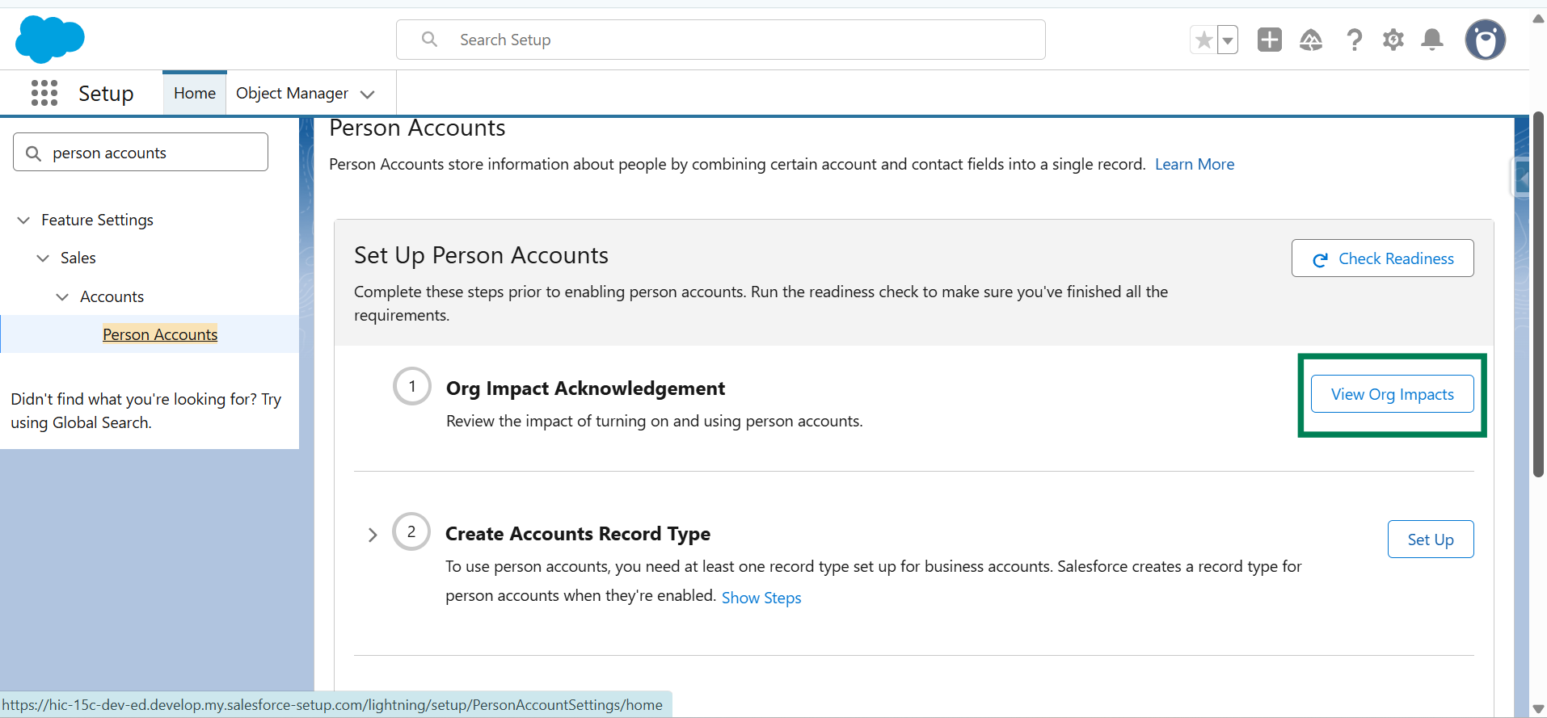
Task: Open the App Launcher grid icon
Action: 44,93
